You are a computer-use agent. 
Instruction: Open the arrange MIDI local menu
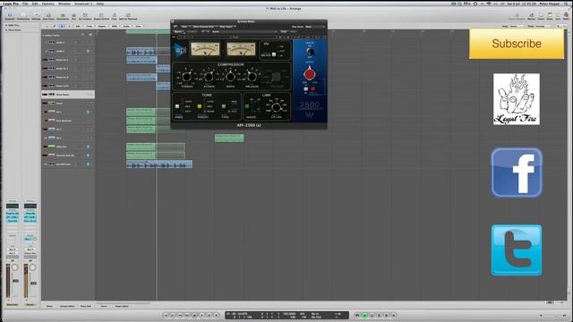pyautogui.click(x=115, y=26)
